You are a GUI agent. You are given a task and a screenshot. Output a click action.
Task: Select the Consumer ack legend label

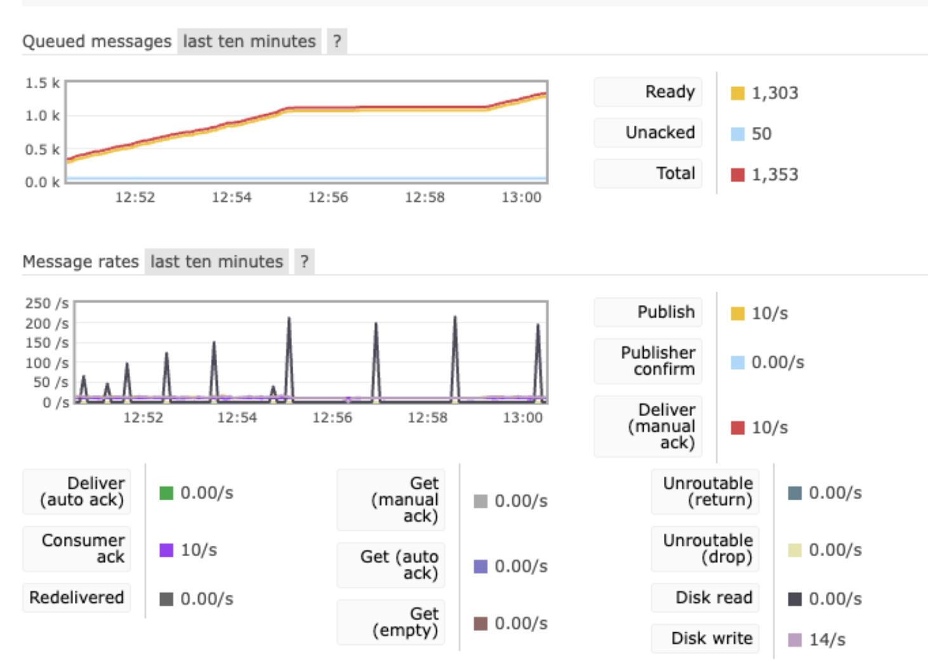pyautogui.click(x=77, y=549)
